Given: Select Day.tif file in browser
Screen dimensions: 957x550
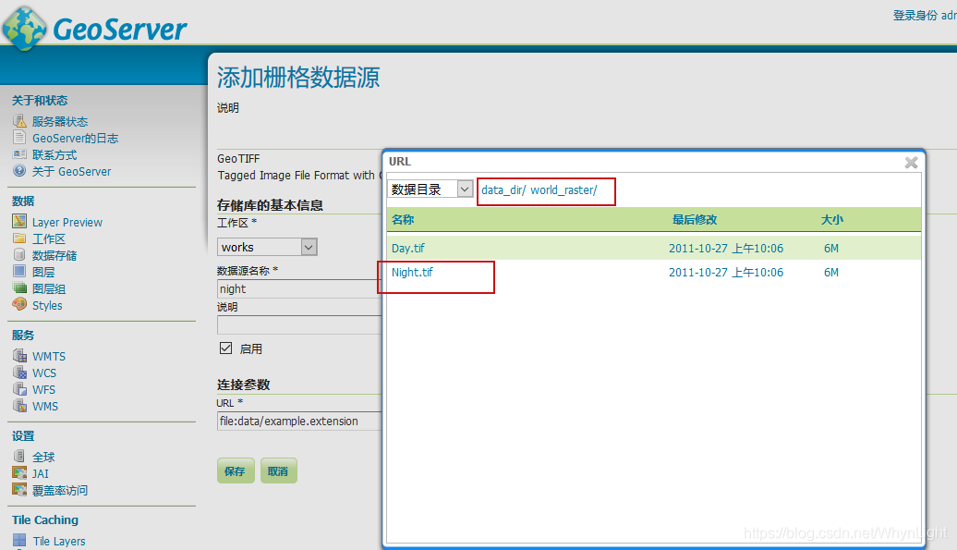Looking at the screenshot, I should pos(407,248).
